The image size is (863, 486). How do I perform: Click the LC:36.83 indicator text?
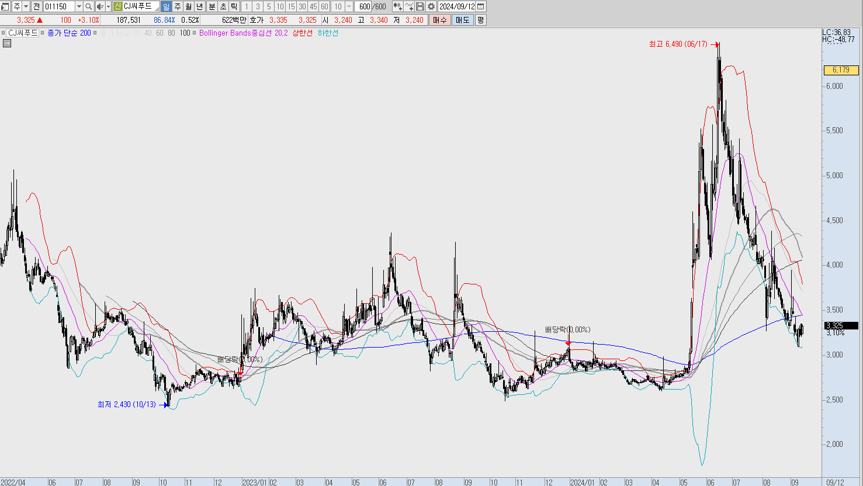(837, 32)
